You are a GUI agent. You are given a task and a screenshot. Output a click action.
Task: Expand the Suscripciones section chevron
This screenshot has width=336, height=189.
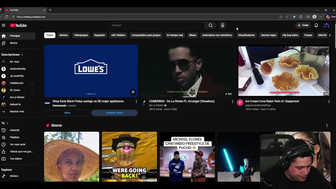(x=22, y=55)
